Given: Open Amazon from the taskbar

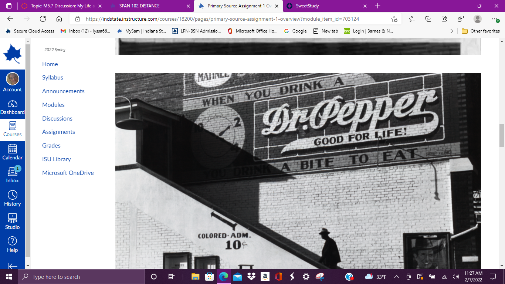Looking at the screenshot, I should pos(265,277).
